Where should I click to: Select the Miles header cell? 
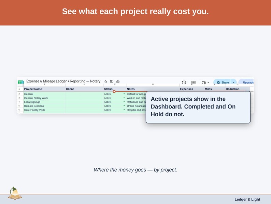click(214, 89)
